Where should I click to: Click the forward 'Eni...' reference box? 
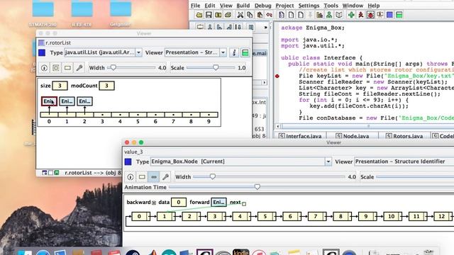point(218,203)
